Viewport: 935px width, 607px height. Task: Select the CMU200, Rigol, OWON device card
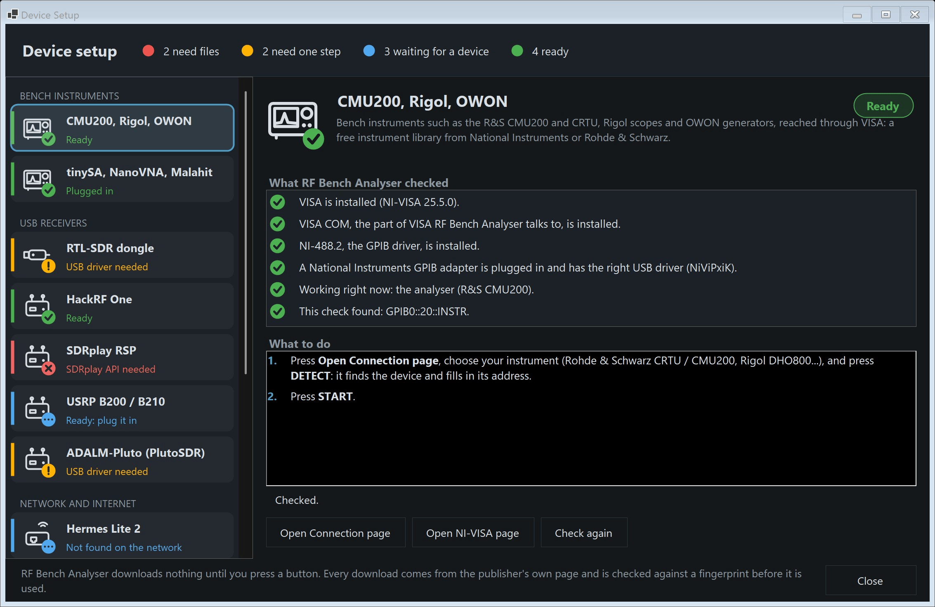pos(123,128)
